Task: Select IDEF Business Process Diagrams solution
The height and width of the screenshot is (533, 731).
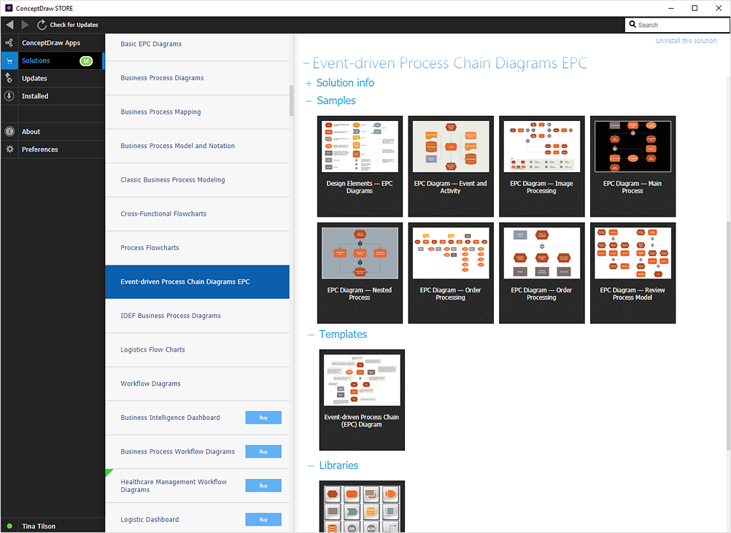Action: 197,316
